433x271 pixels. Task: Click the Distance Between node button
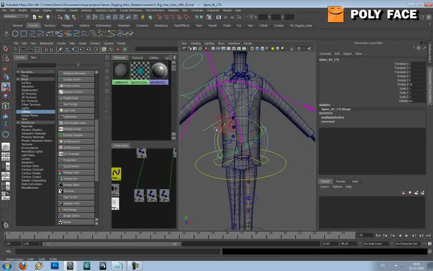coord(75,73)
